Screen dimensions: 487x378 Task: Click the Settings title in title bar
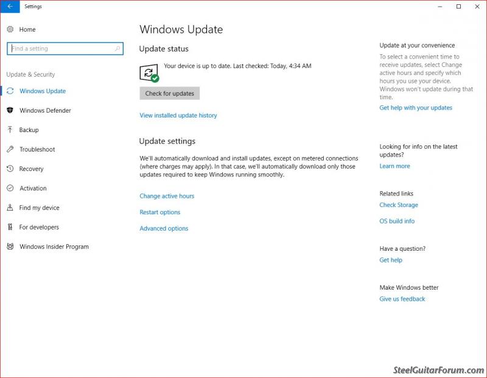33,7
